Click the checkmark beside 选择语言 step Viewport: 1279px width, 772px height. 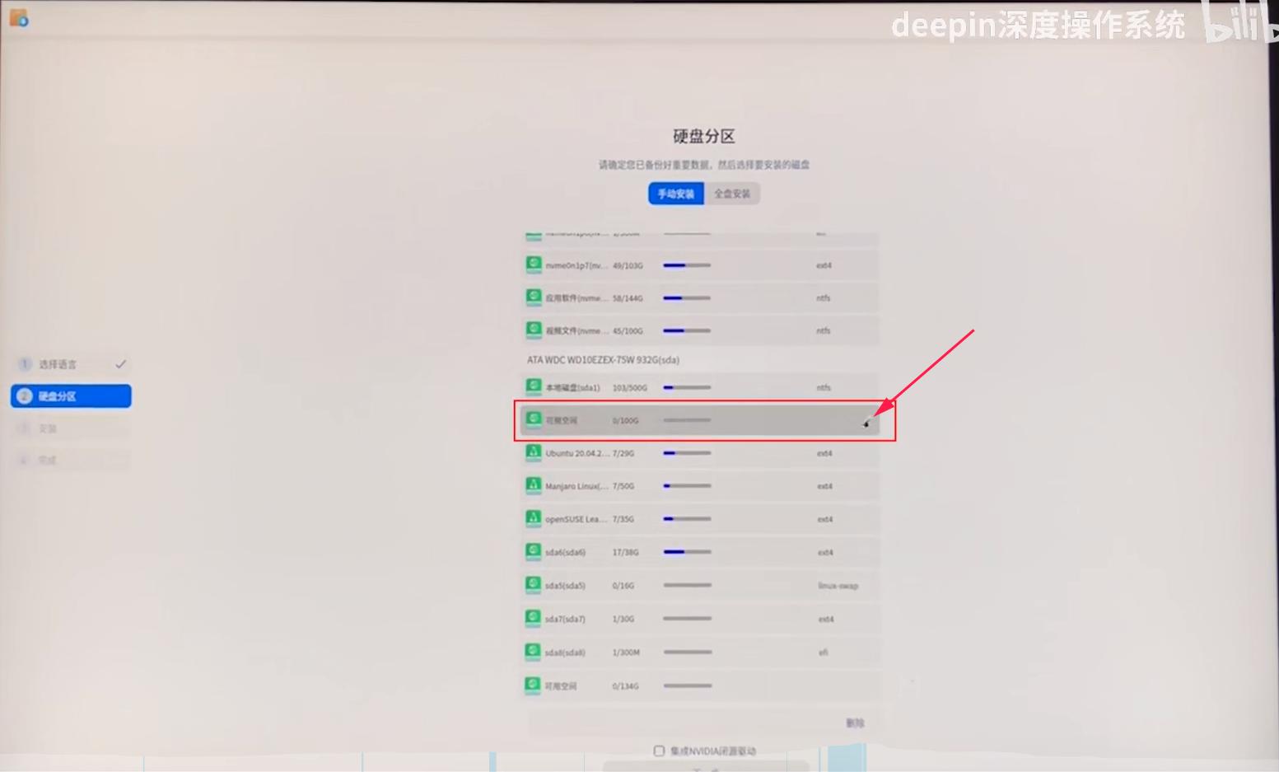120,363
